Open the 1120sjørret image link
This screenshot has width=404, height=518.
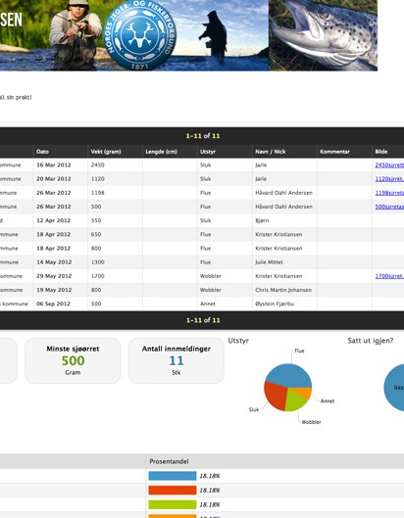pyautogui.click(x=389, y=179)
